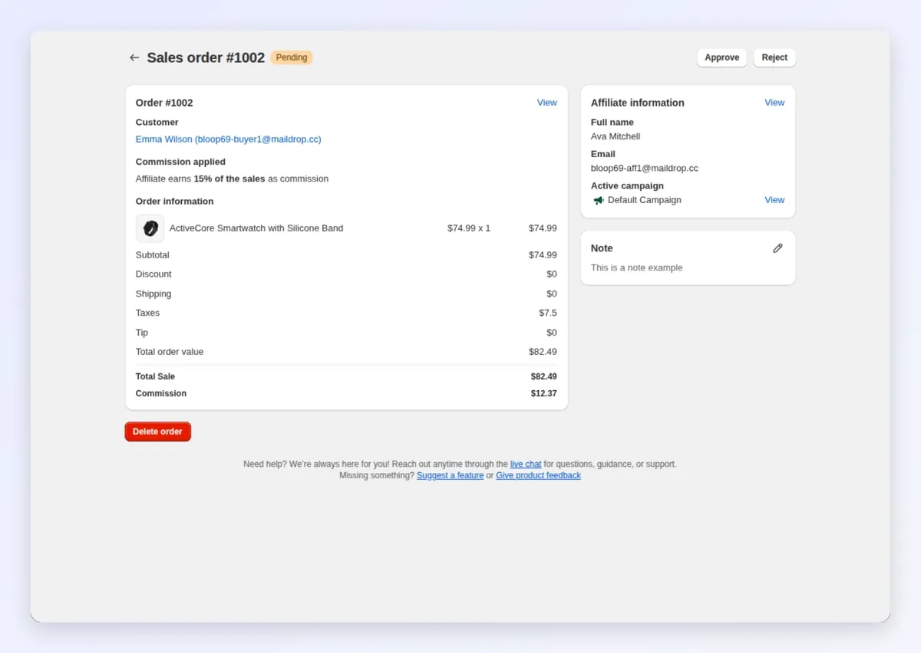Open the live chat link
Screen dimensions: 921x653
[526, 464]
